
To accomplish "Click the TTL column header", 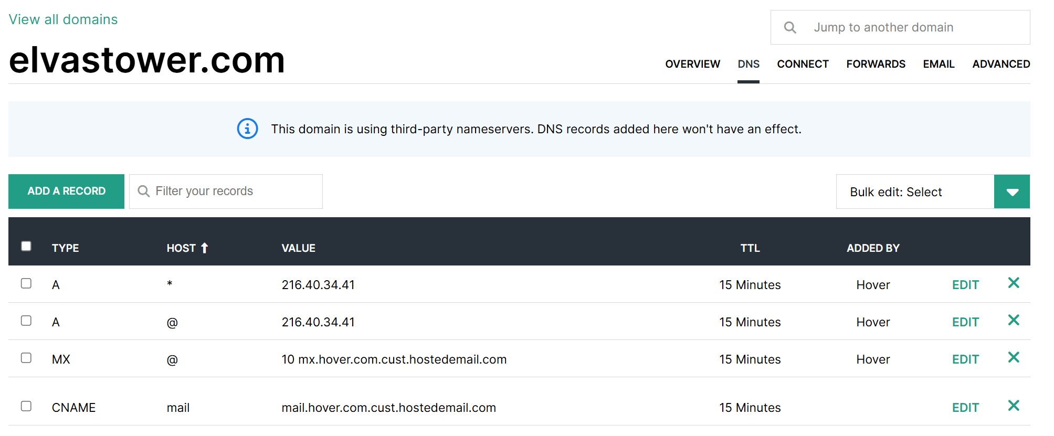I will [750, 248].
